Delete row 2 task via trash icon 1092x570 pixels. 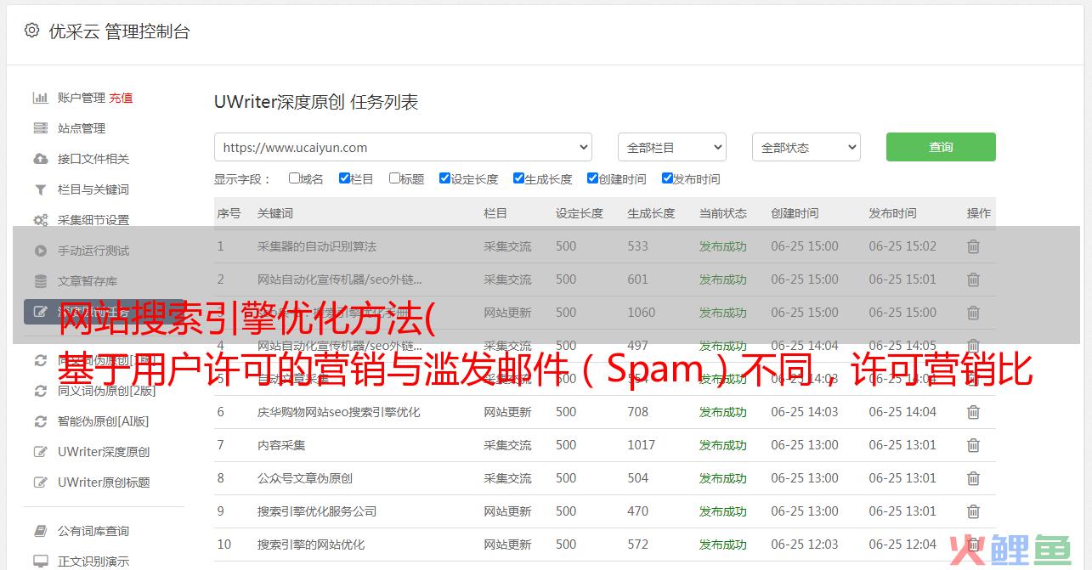pos(973,279)
